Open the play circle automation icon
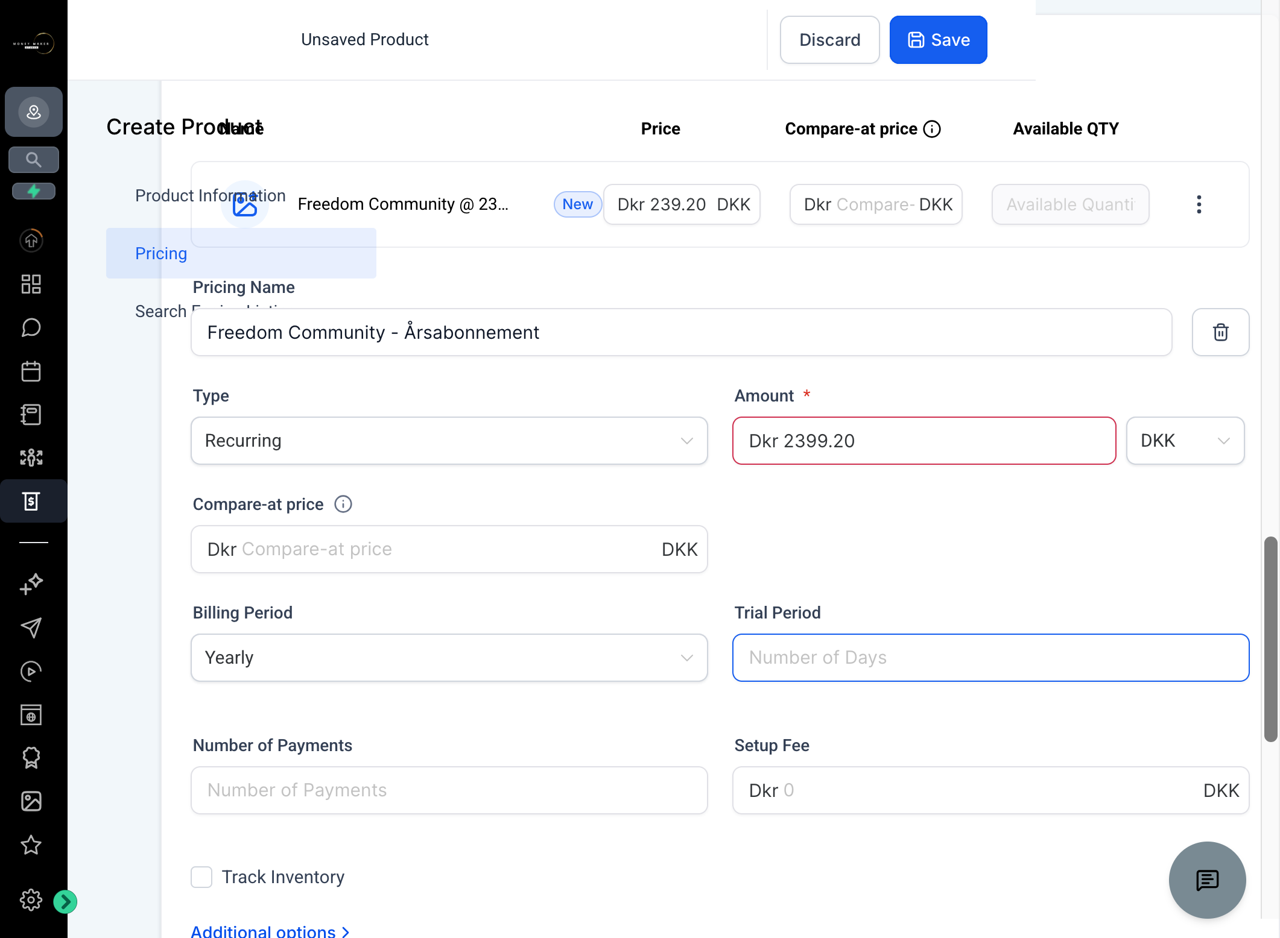 coord(31,671)
